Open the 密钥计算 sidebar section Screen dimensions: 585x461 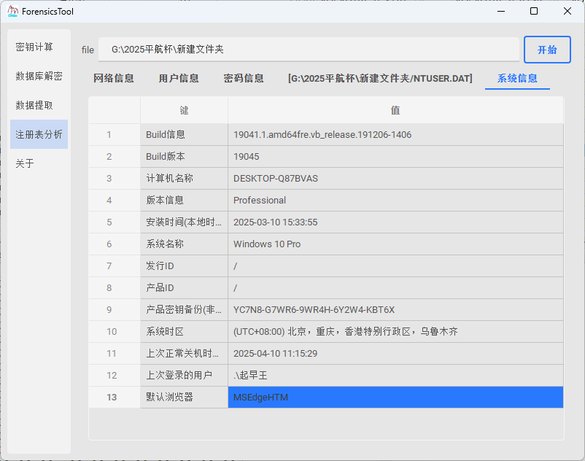click(34, 47)
